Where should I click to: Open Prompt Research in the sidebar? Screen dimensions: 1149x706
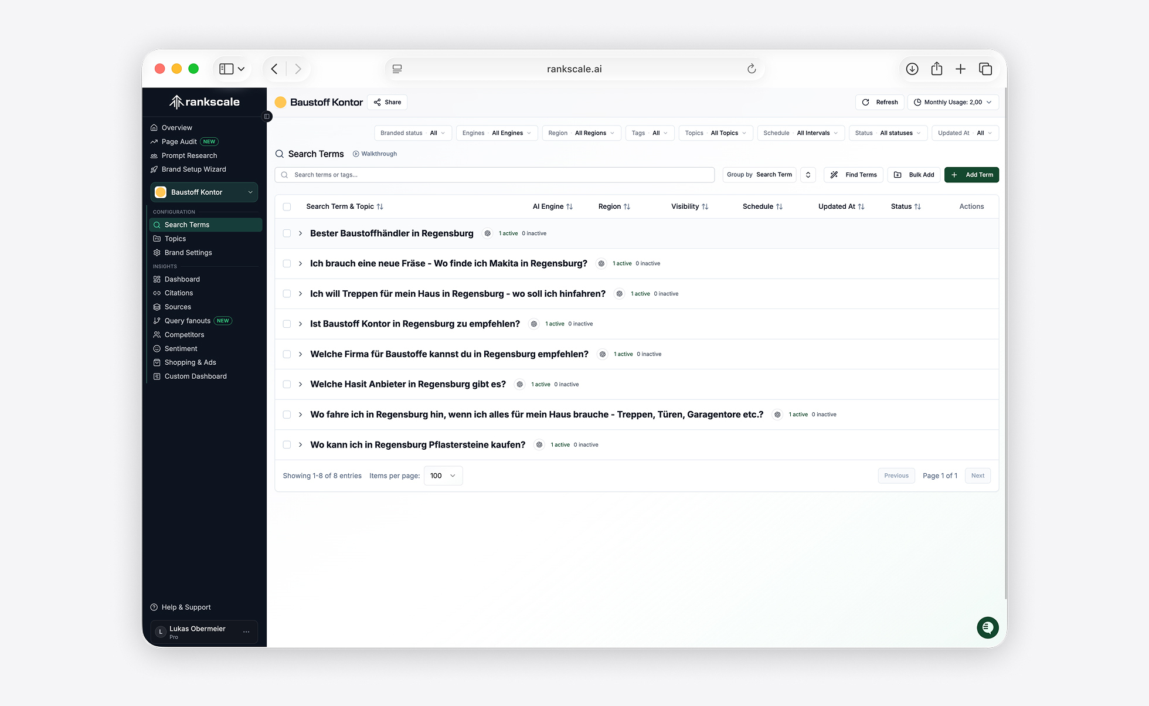tap(189, 155)
